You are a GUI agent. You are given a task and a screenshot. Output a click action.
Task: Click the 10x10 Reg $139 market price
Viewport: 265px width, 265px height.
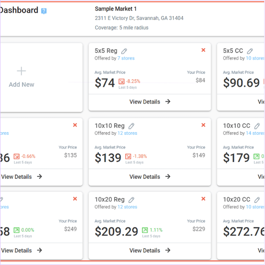(x=108, y=158)
